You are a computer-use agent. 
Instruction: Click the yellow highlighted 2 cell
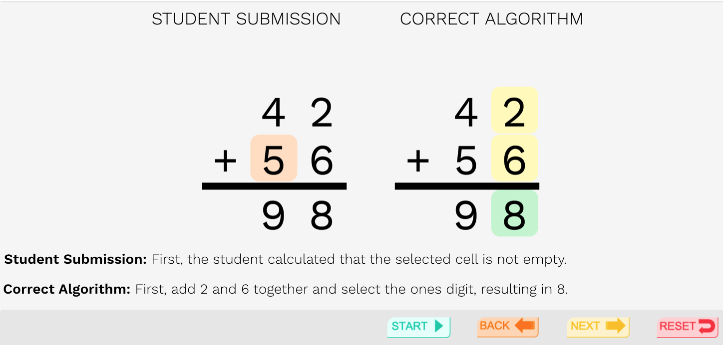coord(515,111)
